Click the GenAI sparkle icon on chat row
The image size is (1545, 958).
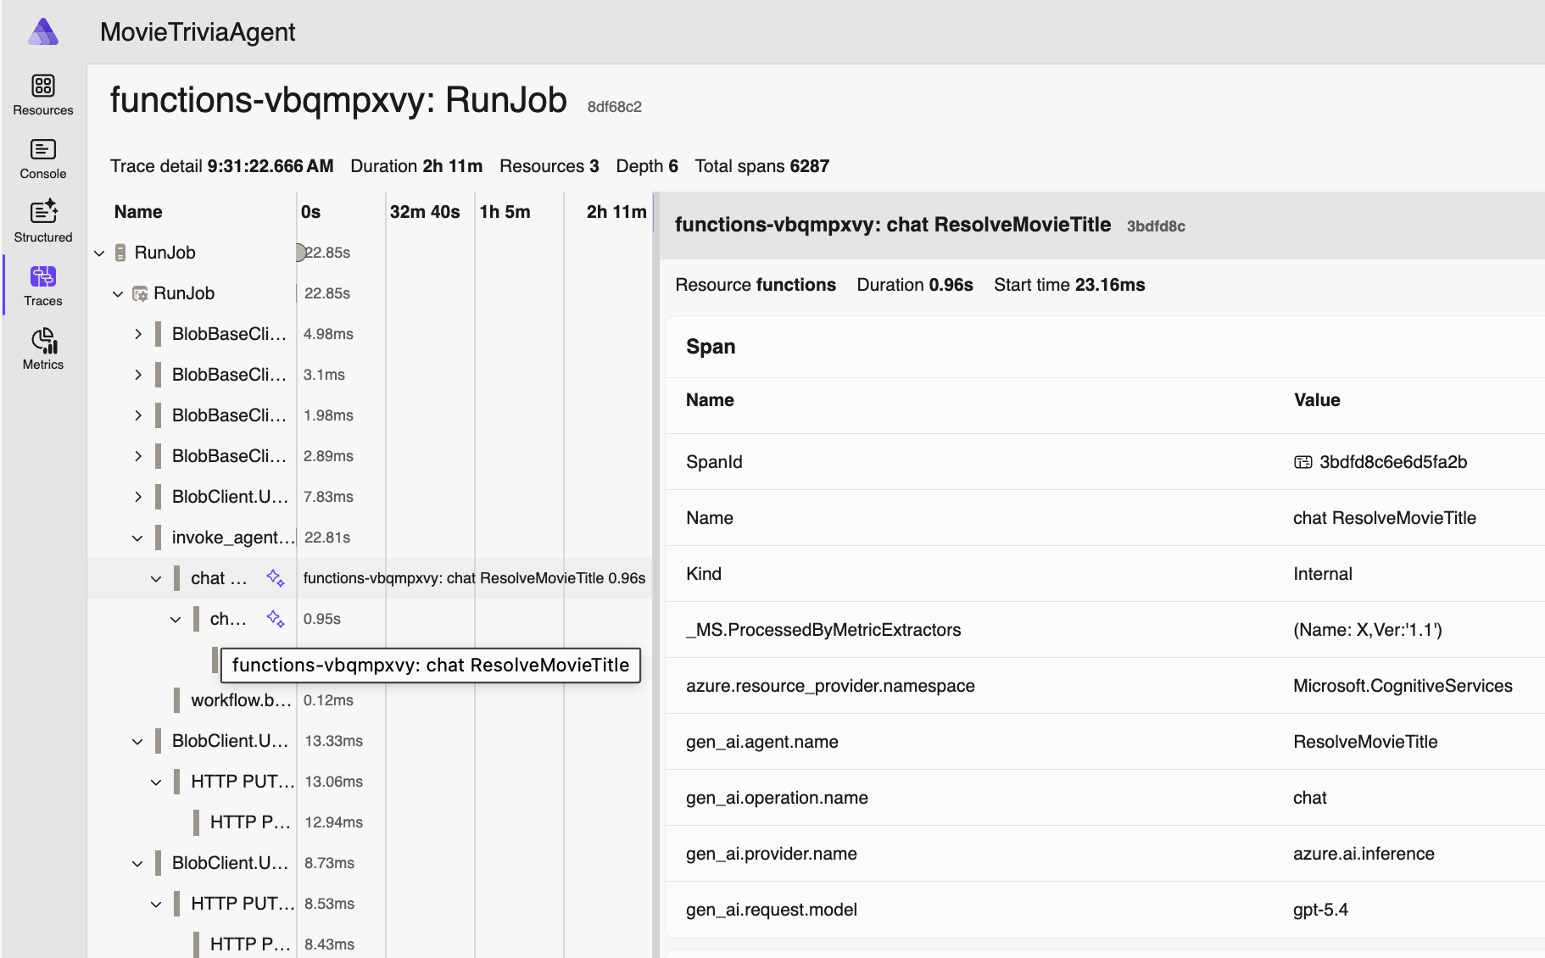275,578
